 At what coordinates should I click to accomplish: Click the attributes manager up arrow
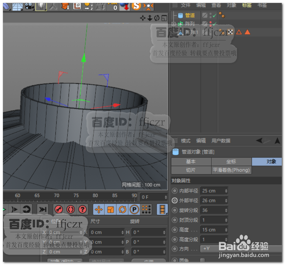277,141
